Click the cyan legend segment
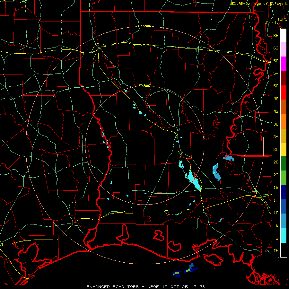 click(284, 235)
